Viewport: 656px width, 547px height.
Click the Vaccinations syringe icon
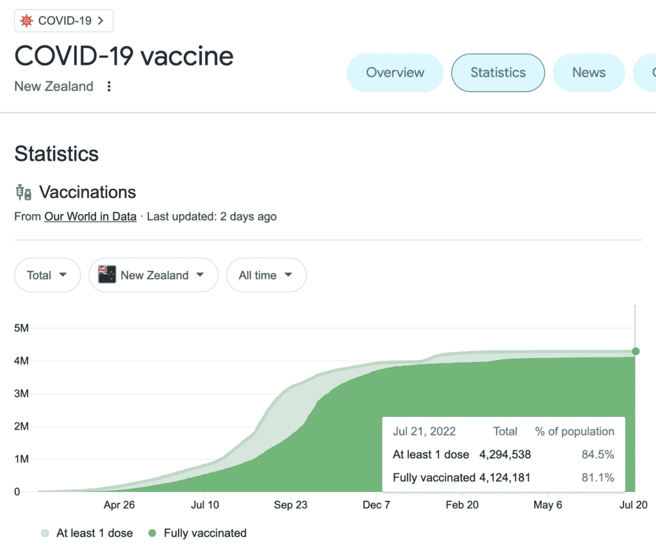click(x=23, y=192)
